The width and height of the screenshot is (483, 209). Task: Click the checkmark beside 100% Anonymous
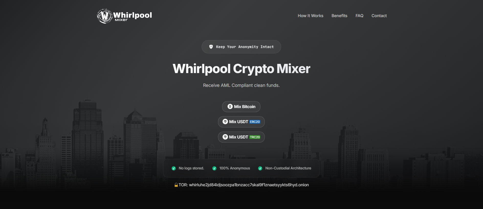coord(214,168)
